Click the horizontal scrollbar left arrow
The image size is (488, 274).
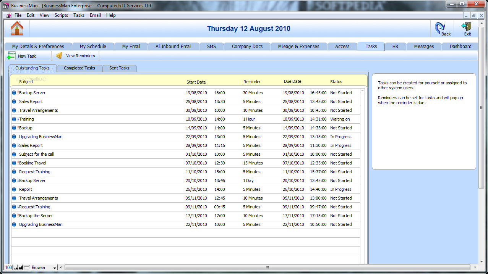coord(61,268)
